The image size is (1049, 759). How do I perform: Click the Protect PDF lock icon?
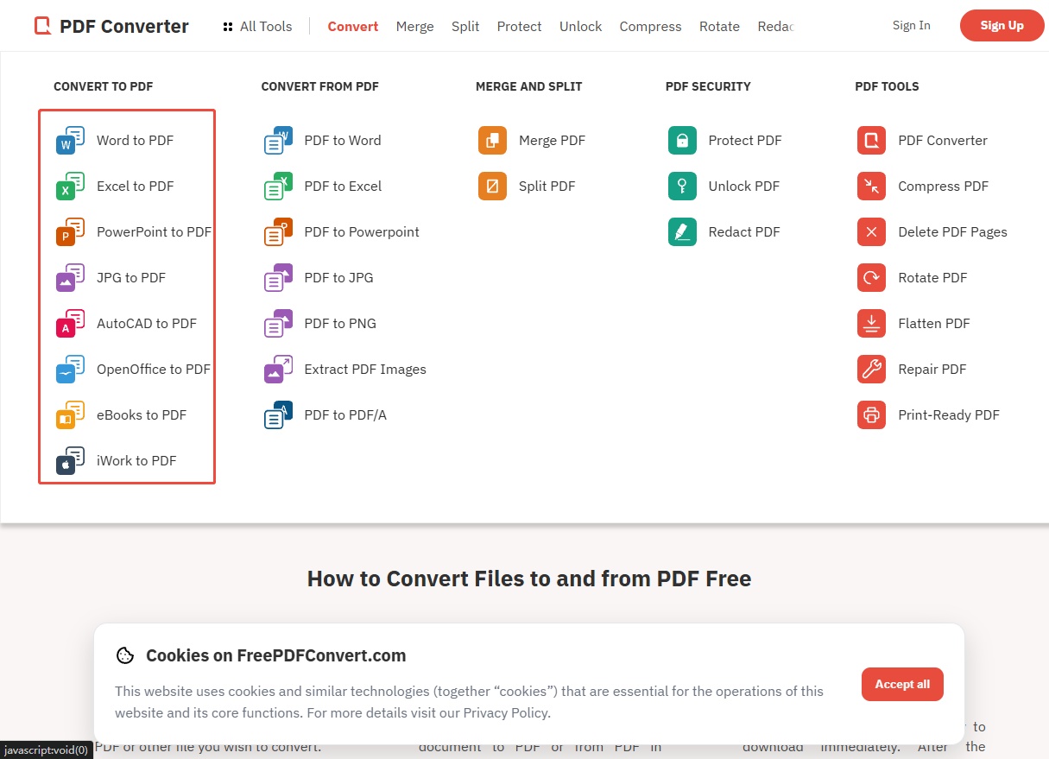click(682, 140)
